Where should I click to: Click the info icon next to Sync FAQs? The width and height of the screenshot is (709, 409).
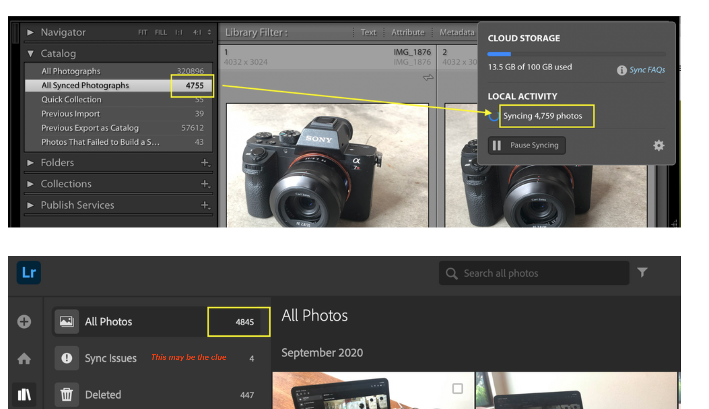(x=621, y=70)
